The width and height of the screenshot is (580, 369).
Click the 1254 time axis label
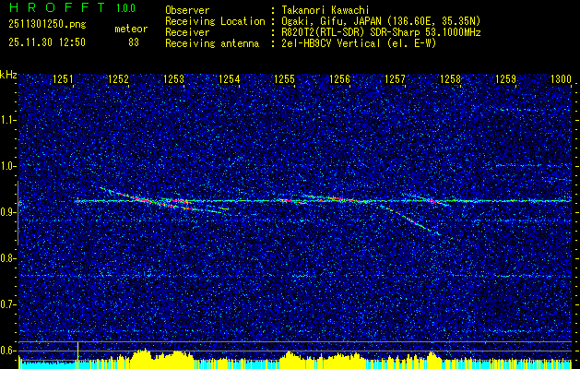(229, 79)
